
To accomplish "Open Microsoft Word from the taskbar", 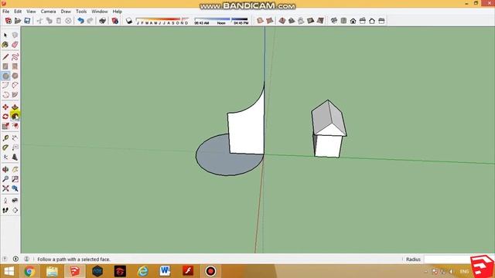I will (x=165, y=271).
